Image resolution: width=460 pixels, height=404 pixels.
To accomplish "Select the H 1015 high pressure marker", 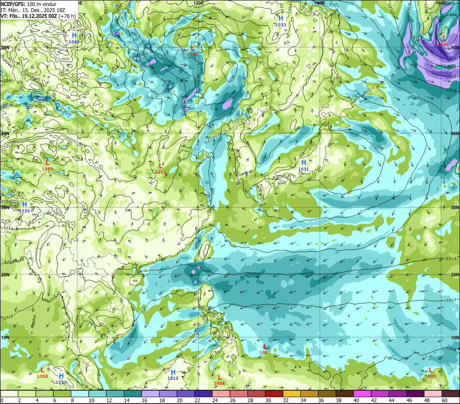I will click(x=61, y=379).
